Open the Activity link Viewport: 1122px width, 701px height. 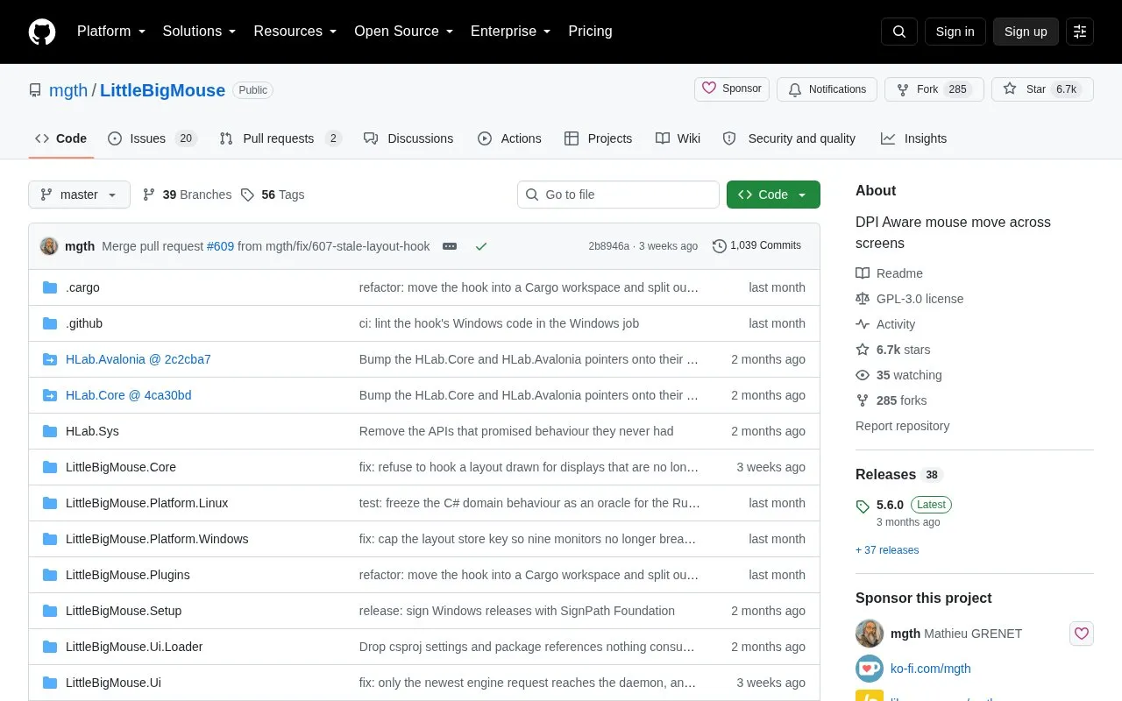pos(885,324)
